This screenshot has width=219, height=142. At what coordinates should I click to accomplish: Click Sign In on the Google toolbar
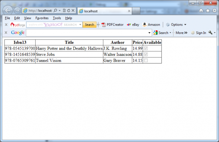pyautogui.click(x=198, y=33)
